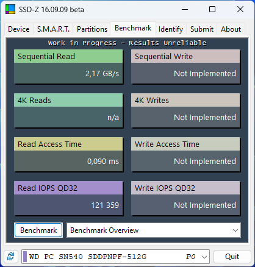Viewport: 255px width, 267px height.
Task: Start the test with Benchmark button
Action: click(38, 230)
